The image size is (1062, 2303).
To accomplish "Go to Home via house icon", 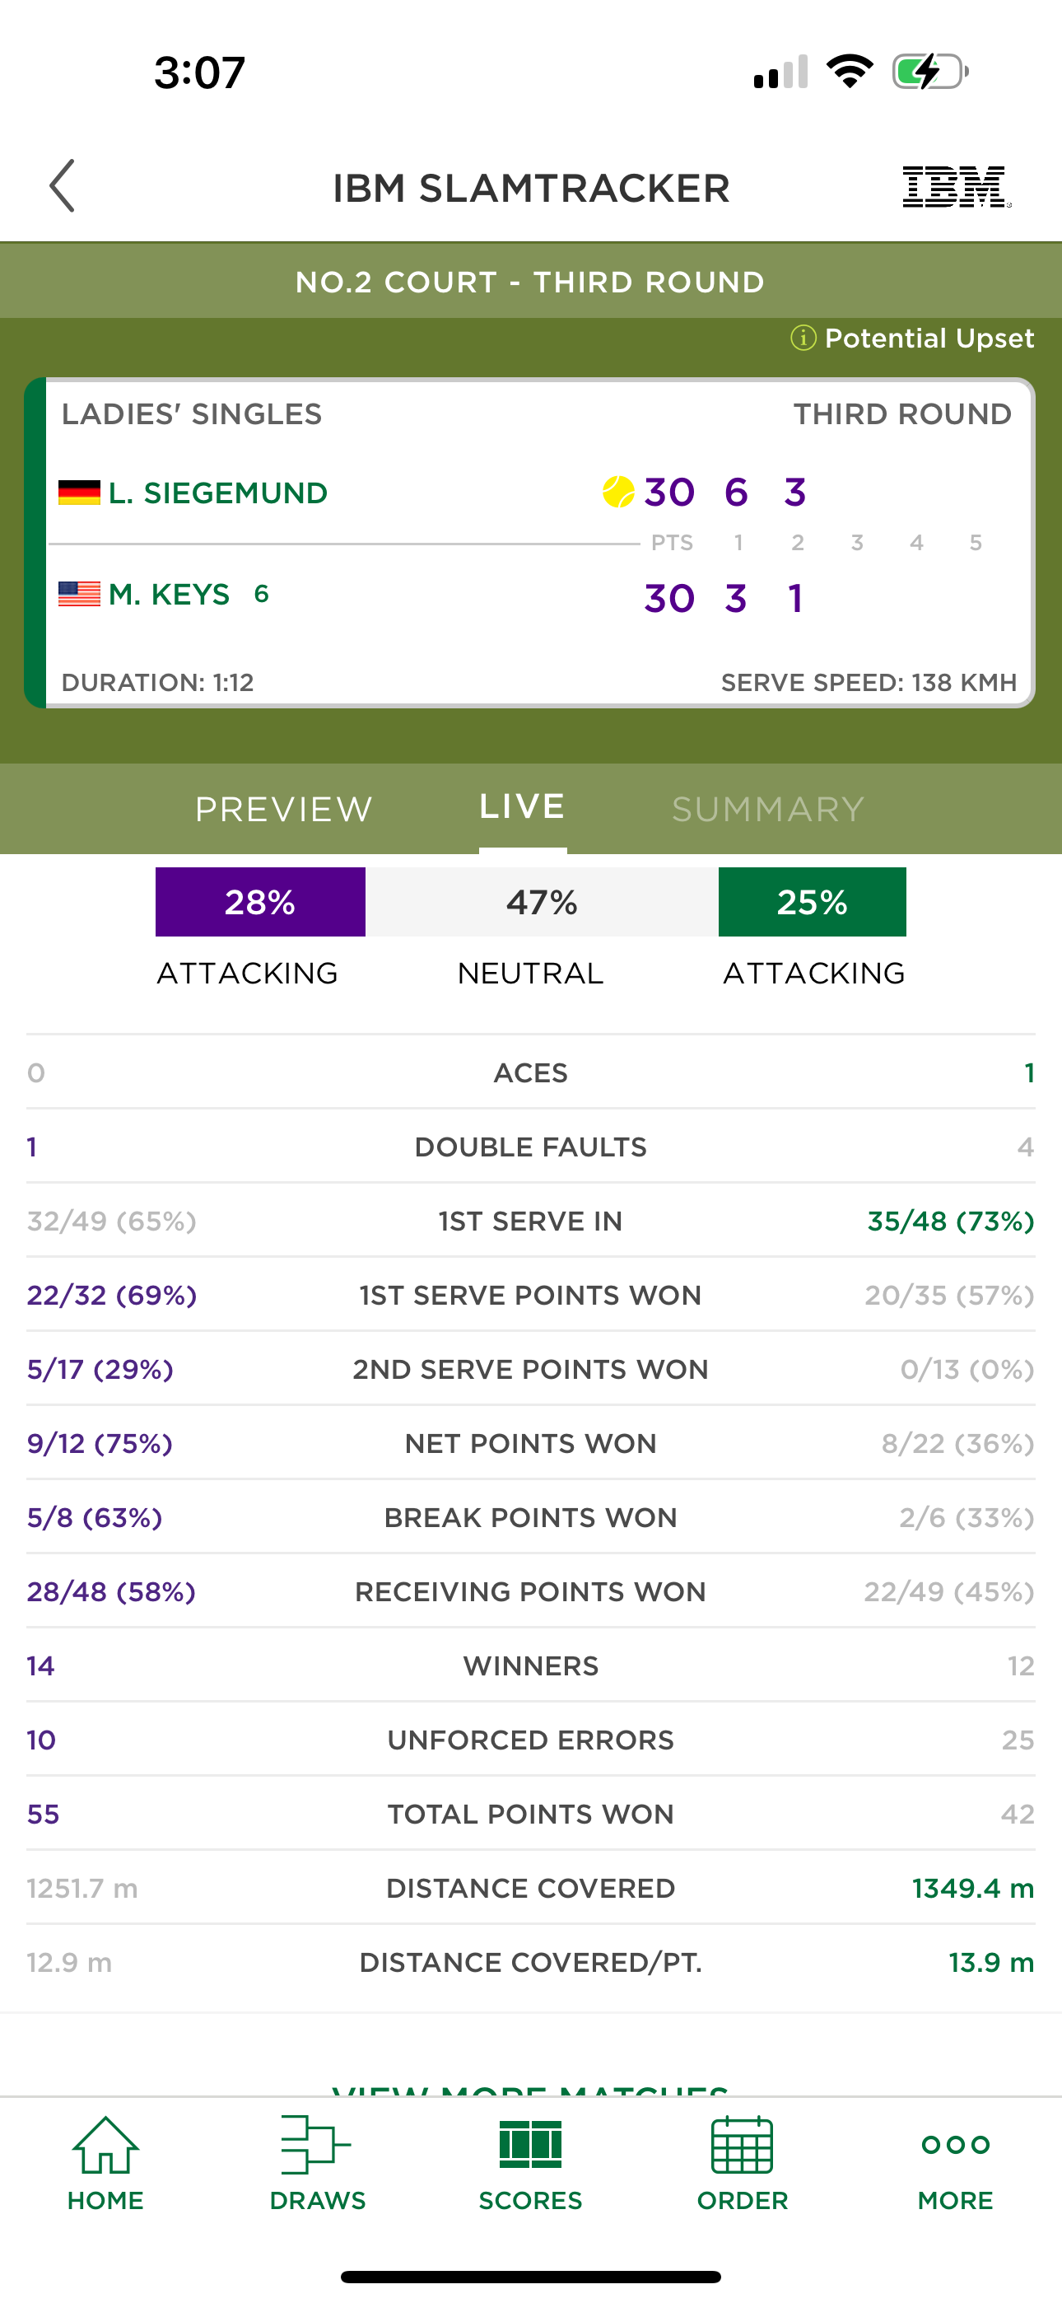I will (105, 2144).
